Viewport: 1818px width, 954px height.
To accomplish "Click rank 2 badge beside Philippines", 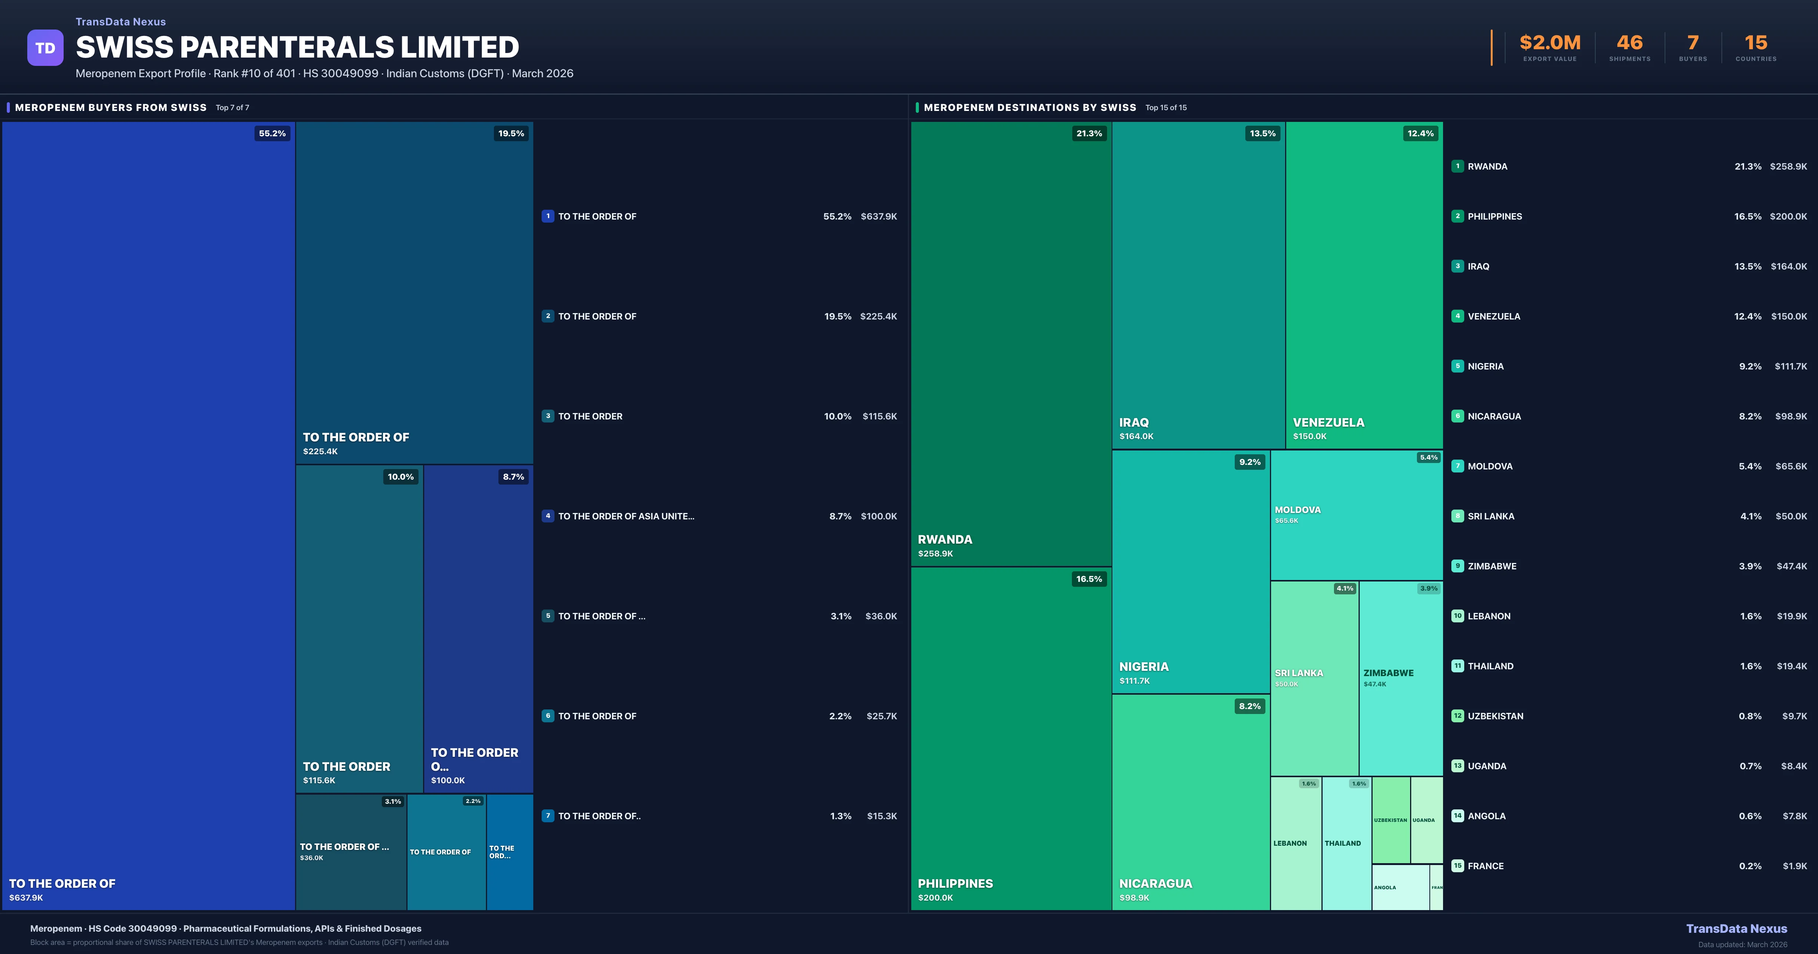I will [1457, 217].
